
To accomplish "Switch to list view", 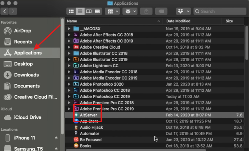I will pyautogui.click(x=80, y=11).
